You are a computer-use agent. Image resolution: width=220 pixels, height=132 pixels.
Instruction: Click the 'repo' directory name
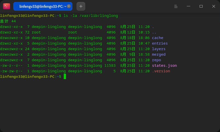(x=156, y=60)
